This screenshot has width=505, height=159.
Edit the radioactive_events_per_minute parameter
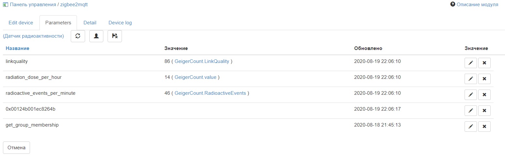[x=470, y=94]
